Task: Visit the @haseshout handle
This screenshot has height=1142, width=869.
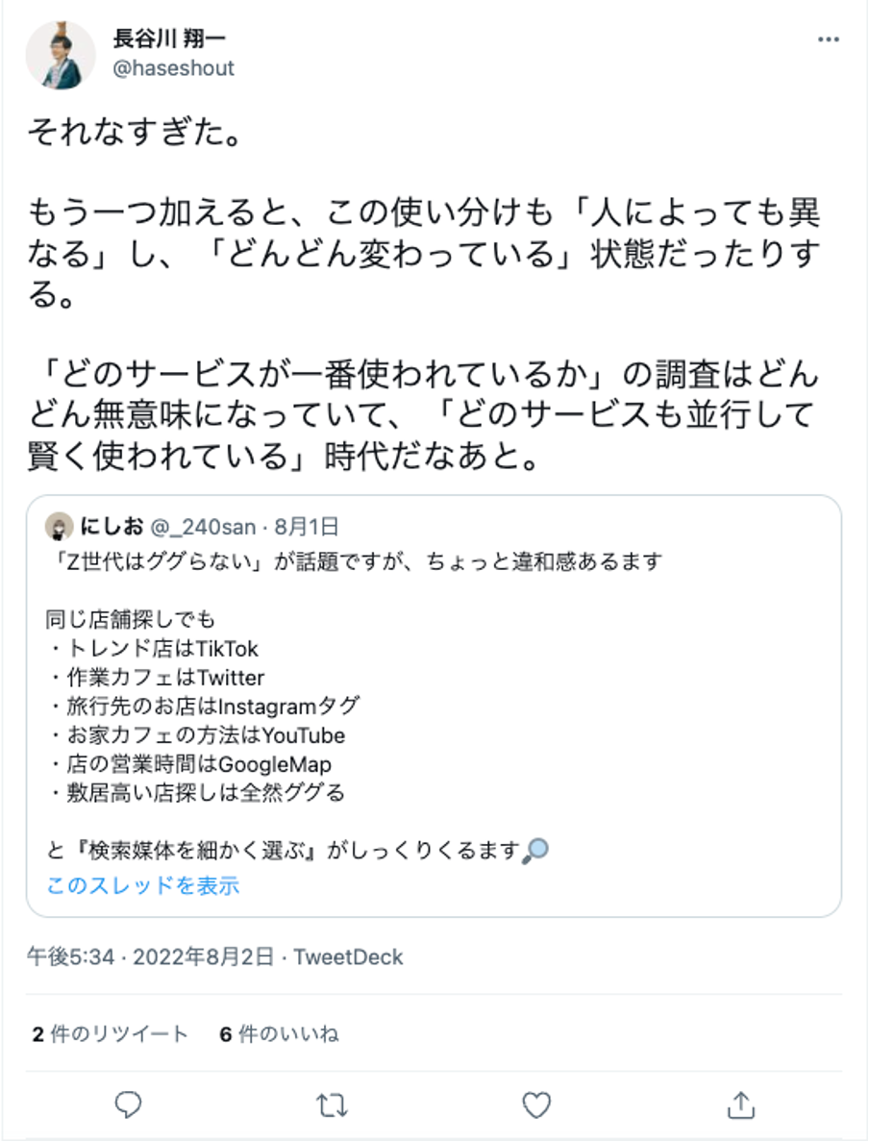Action: 174,69
